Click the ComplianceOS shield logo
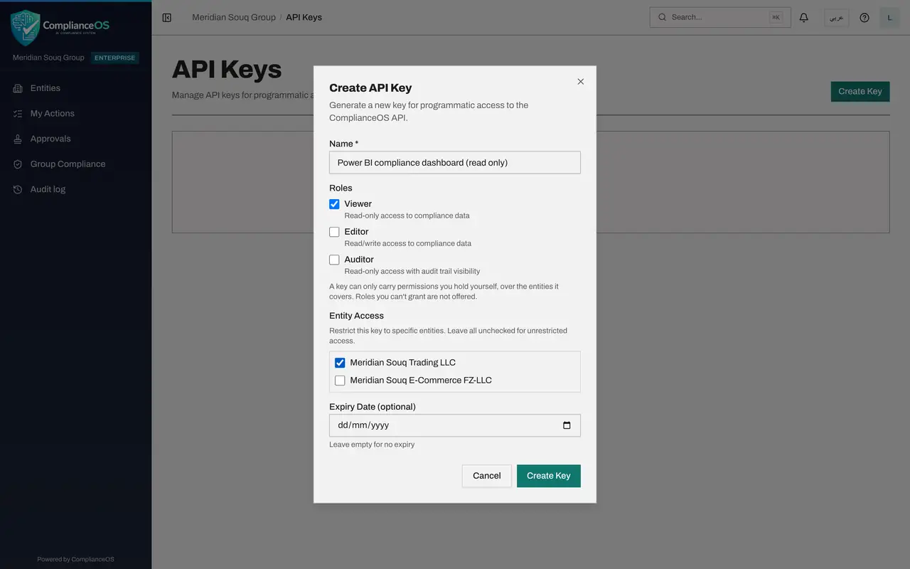 [x=26, y=28]
